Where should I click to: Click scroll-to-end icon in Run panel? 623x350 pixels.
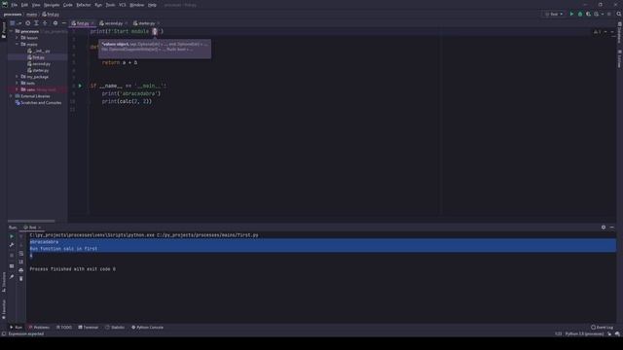[x=21, y=262]
